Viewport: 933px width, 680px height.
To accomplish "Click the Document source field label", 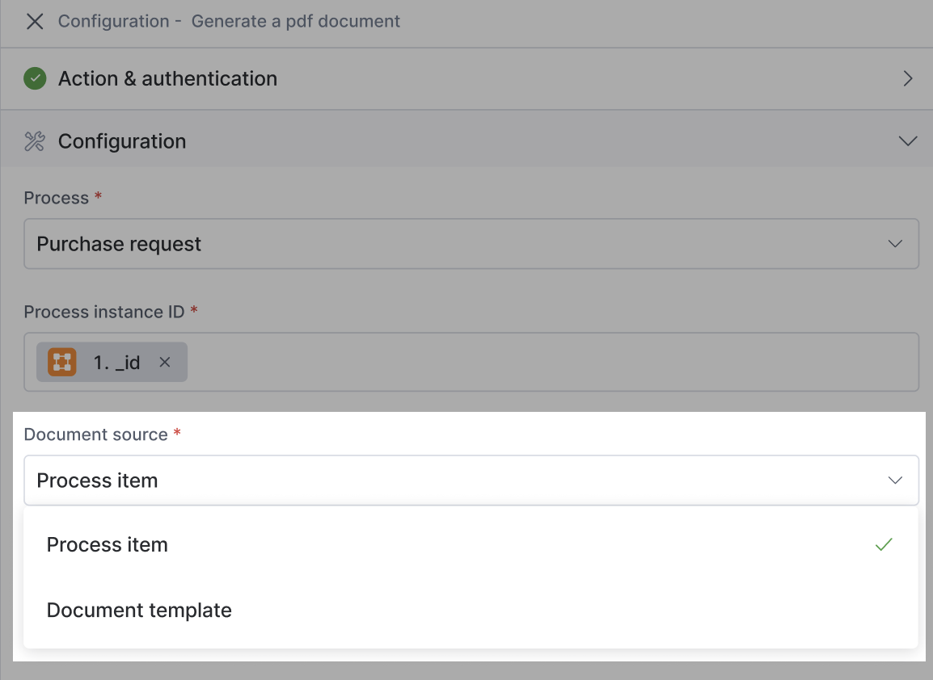I will pos(96,434).
